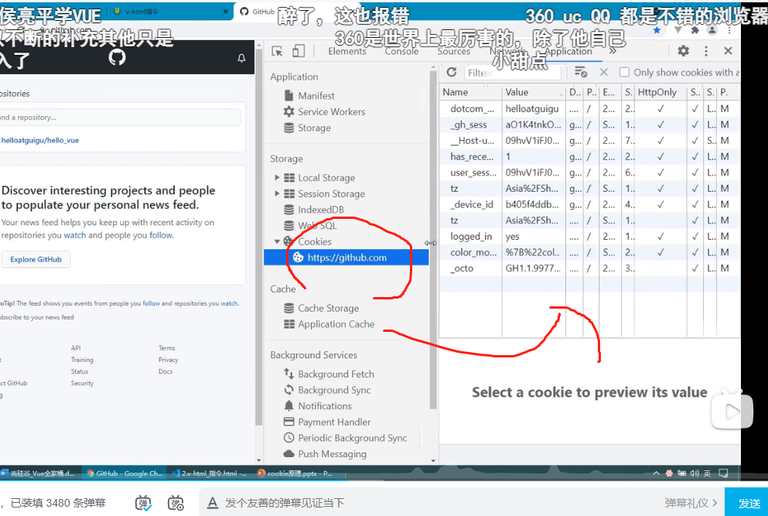Select the _gh_sess cookie row
This screenshot has height=516, width=768.
(x=589, y=125)
